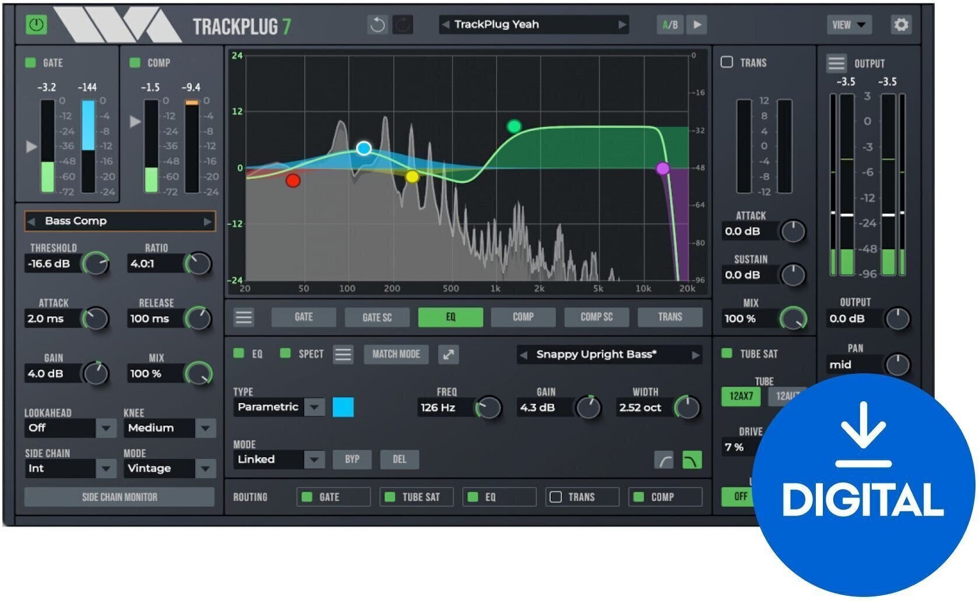Open the Type Parametric dropdown
This screenshot has width=979, height=601.
tap(314, 407)
